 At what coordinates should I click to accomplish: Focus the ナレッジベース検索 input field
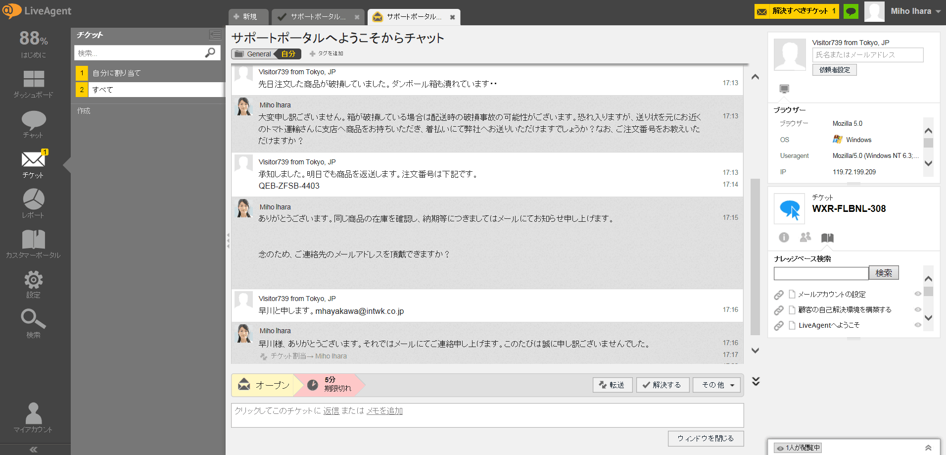(x=821, y=273)
